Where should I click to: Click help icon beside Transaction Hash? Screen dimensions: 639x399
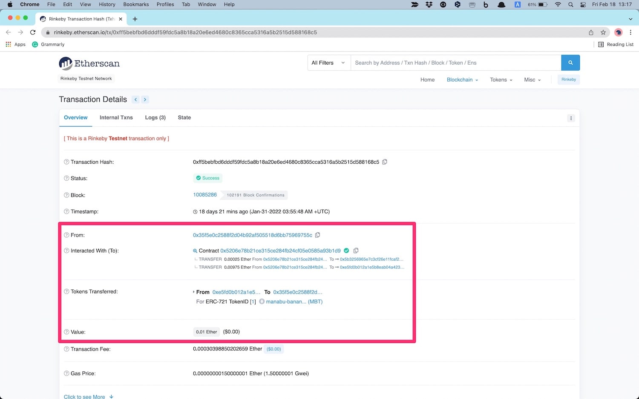pos(66,162)
